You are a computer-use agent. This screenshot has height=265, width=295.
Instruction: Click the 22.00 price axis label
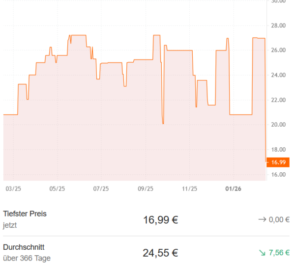[278, 100]
